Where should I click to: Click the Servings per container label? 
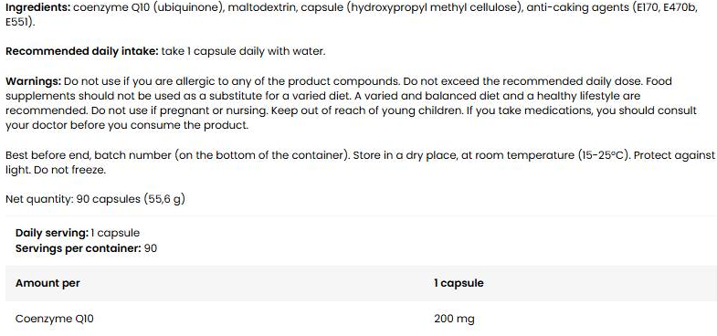pos(79,248)
